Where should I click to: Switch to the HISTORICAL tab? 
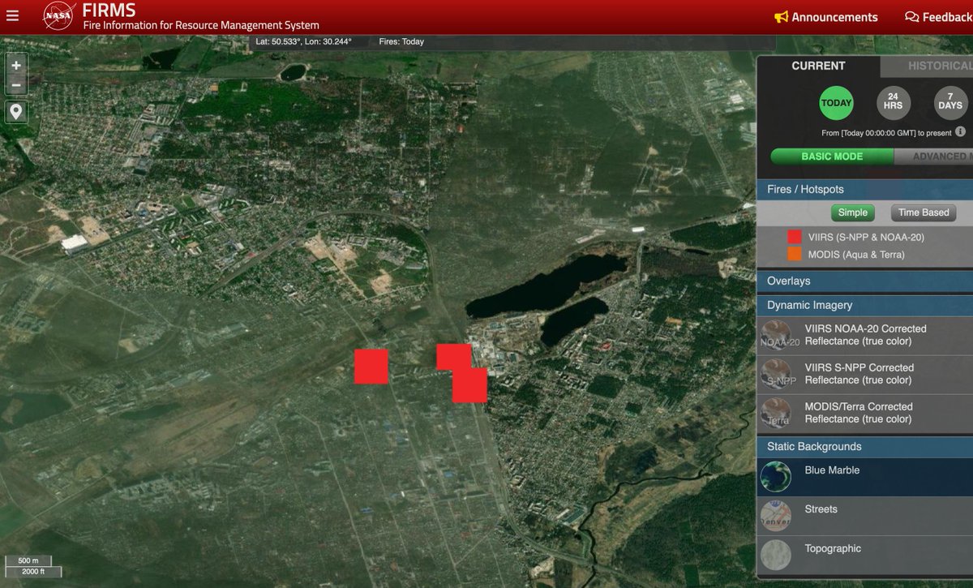pos(928,67)
